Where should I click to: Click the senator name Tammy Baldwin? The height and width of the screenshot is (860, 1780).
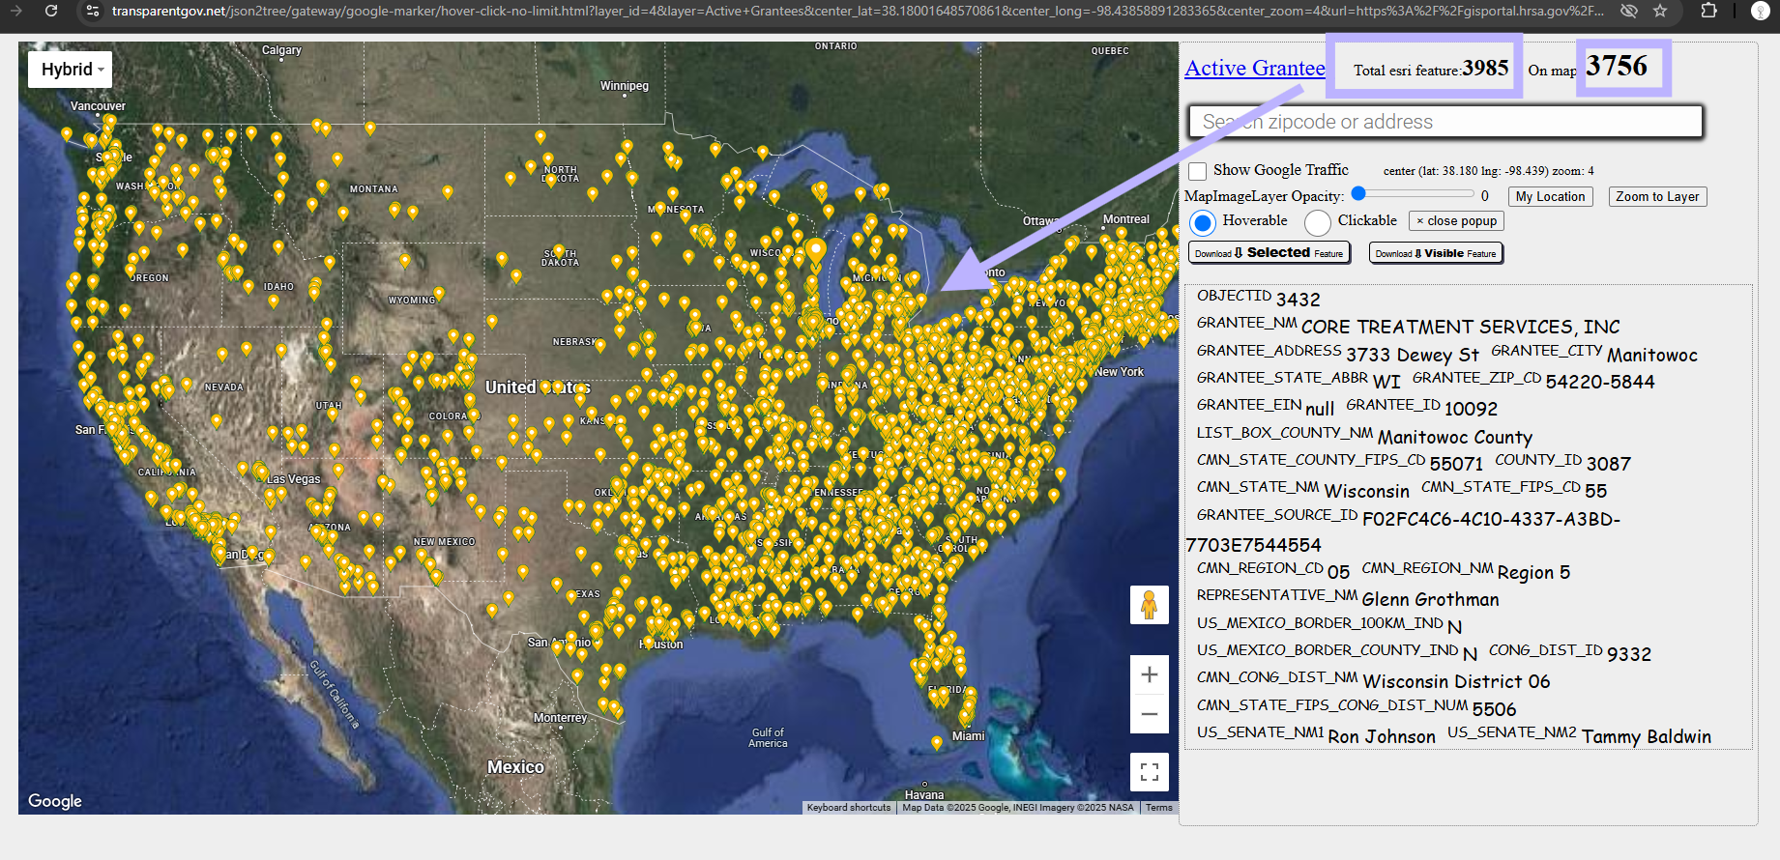click(1647, 736)
